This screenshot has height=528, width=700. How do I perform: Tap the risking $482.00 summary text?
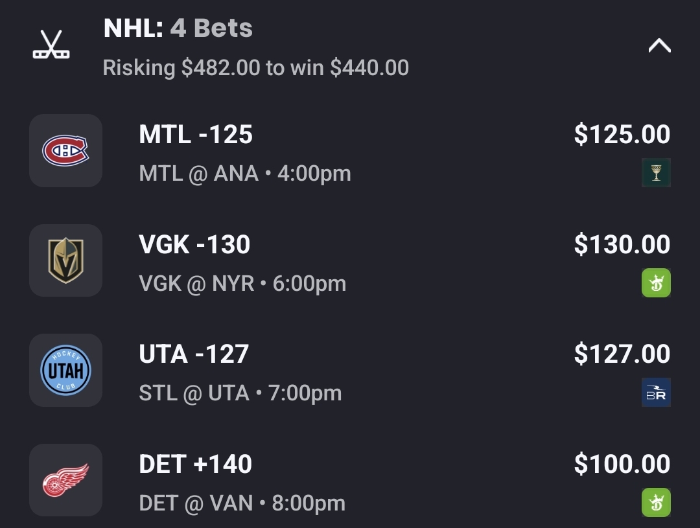(x=255, y=67)
